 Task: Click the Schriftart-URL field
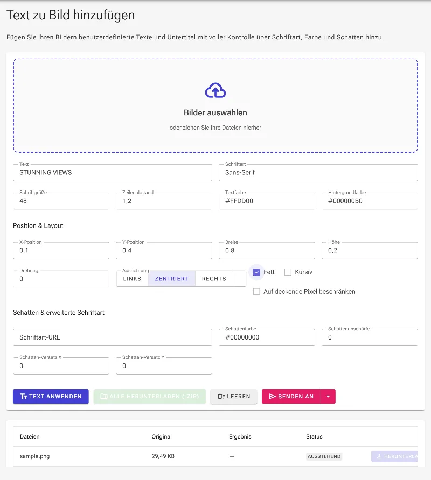click(x=113, y=337)
